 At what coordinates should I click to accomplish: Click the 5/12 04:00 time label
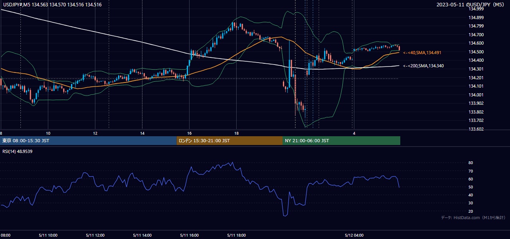354,235
